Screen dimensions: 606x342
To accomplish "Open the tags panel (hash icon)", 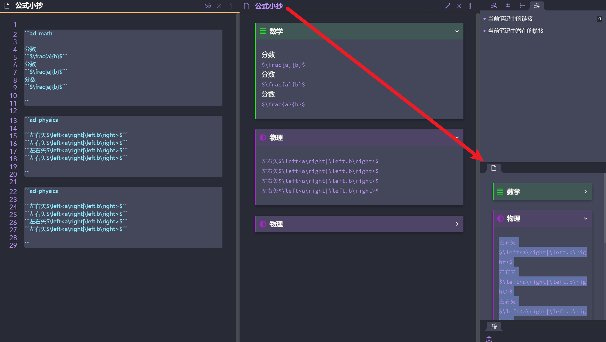I will [508, 6].
